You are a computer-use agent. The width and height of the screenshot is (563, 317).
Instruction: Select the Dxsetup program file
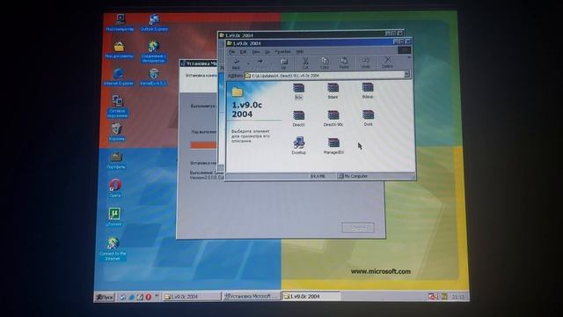[299, 145]
